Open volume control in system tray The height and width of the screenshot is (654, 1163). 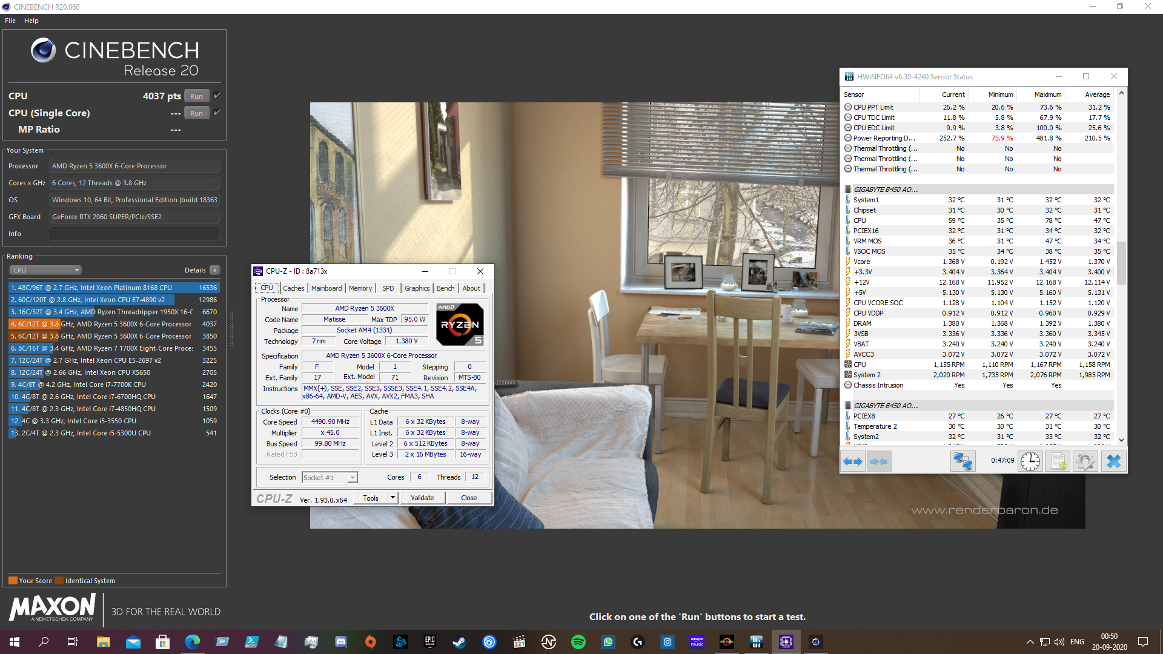coord(1059,642)
